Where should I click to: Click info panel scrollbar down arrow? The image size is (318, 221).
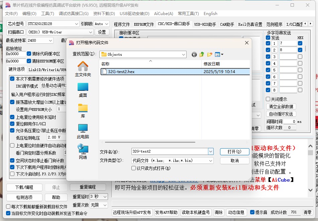pos(310,190)
